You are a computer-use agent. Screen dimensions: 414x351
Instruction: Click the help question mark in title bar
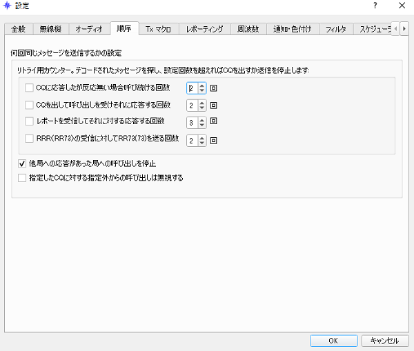click(375, 6)
